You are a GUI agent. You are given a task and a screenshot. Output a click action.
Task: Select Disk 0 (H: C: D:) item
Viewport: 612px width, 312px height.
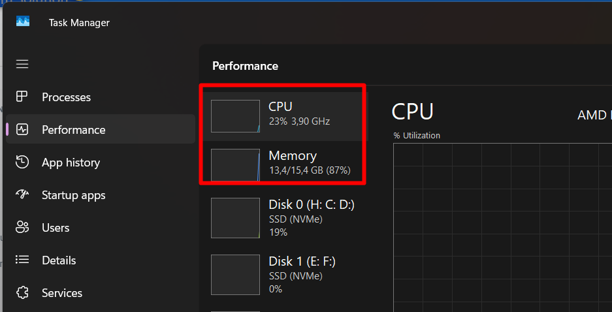pos(285,218)
